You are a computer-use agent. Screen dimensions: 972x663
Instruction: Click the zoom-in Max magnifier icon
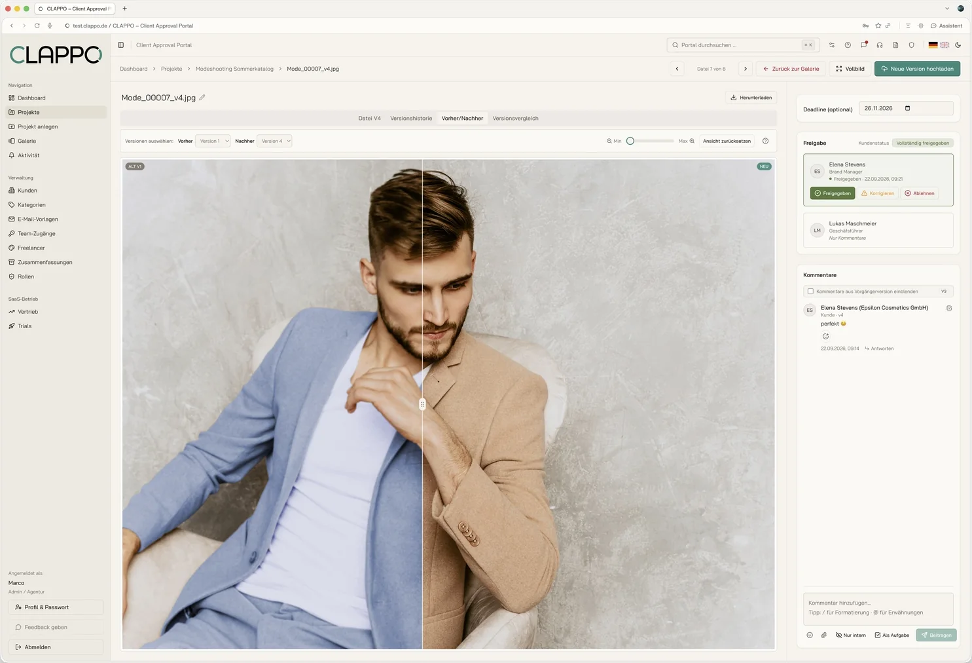point(692,141)
